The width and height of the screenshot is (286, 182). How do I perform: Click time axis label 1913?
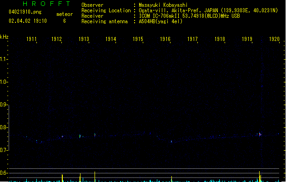[x=84, y=39]
